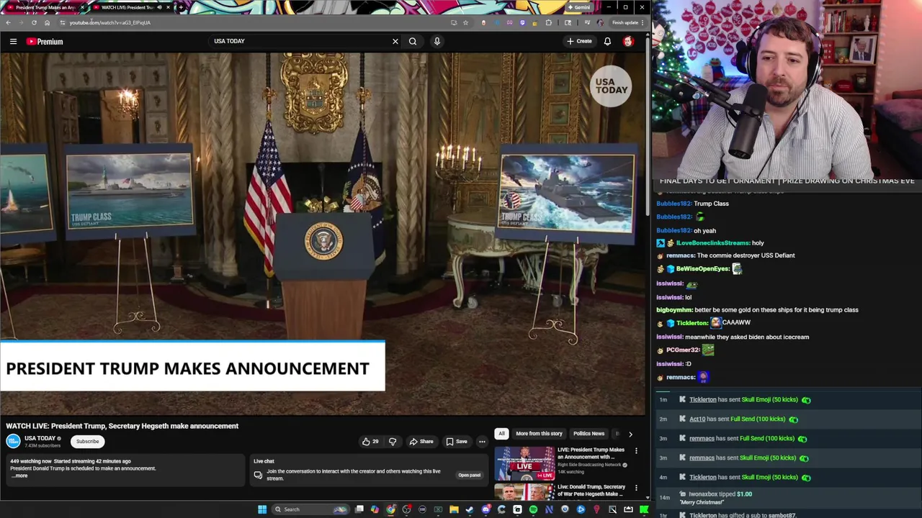Open the Gemini button in title bar
This screenshot has width=922, height=518.
click(x=578, y=7)
